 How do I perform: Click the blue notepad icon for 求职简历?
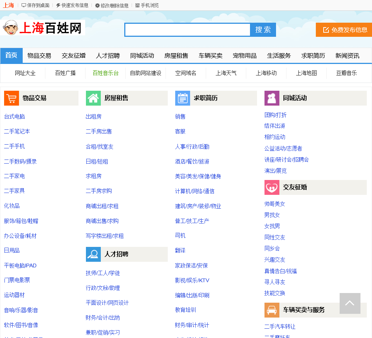[182, 98]
